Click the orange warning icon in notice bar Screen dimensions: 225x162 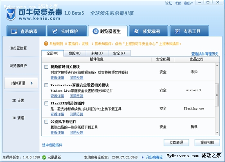[46, 43]
